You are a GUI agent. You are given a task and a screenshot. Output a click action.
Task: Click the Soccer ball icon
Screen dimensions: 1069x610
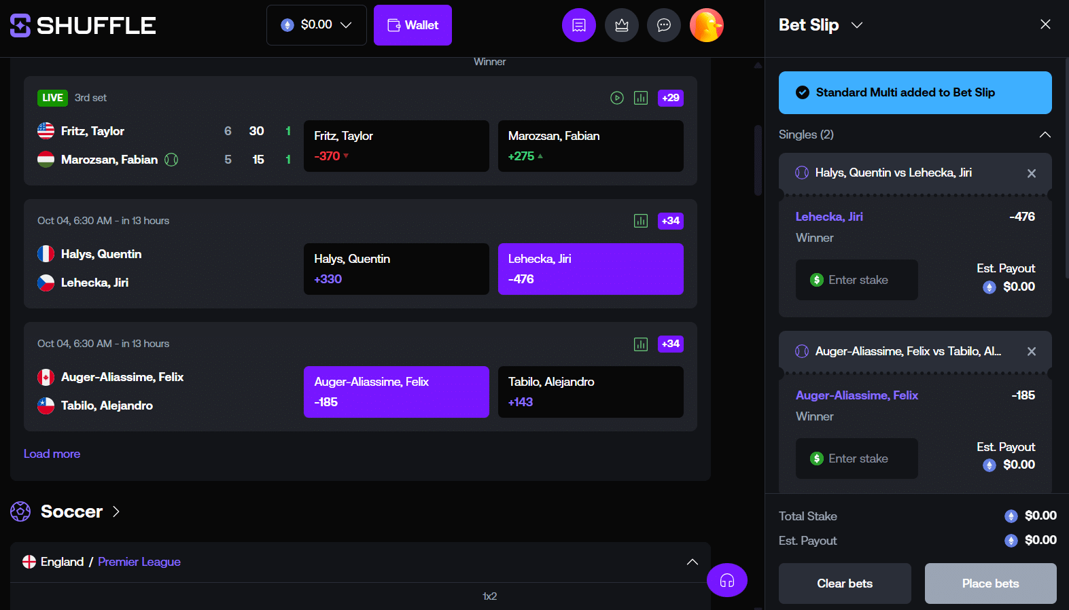click(x=20, y=512)
